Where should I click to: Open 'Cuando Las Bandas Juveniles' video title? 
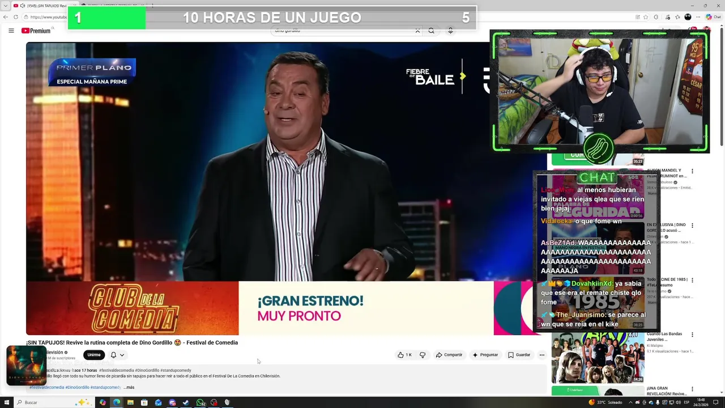[x=664, y=337]
